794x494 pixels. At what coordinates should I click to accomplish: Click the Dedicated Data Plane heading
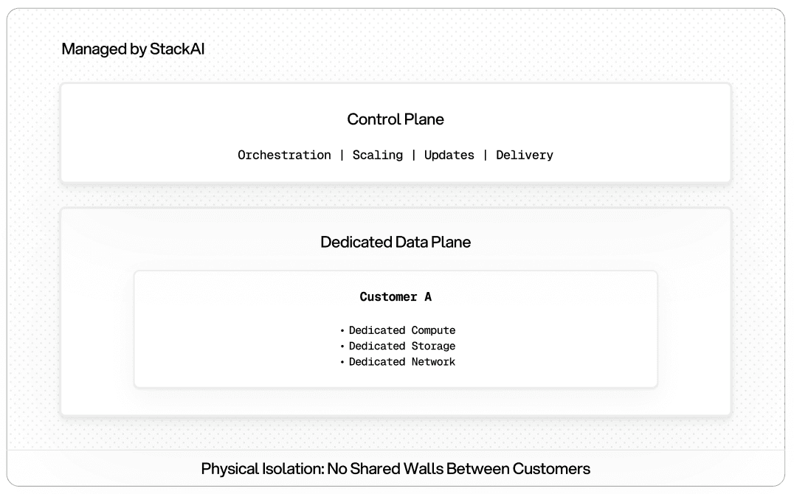coord(396,242)
